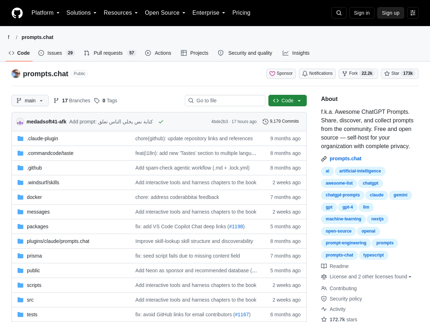View the 0 Tags link
430x322 pixels.
(x=106, y=101)
